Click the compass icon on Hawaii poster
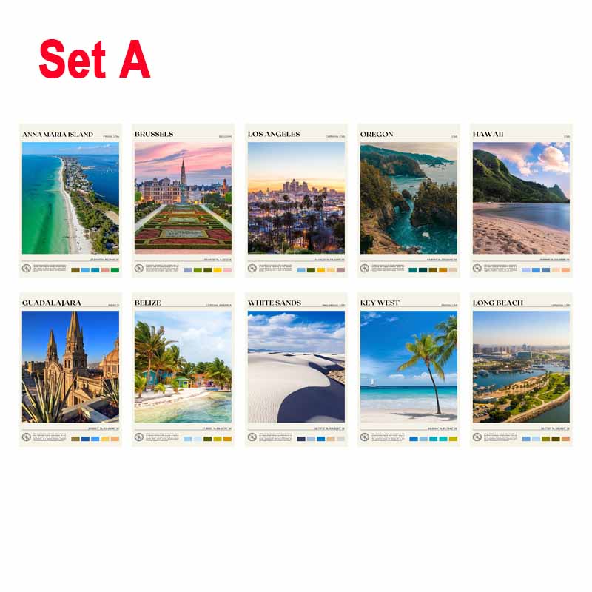This screenshot has height=592, width=592. 477,269
